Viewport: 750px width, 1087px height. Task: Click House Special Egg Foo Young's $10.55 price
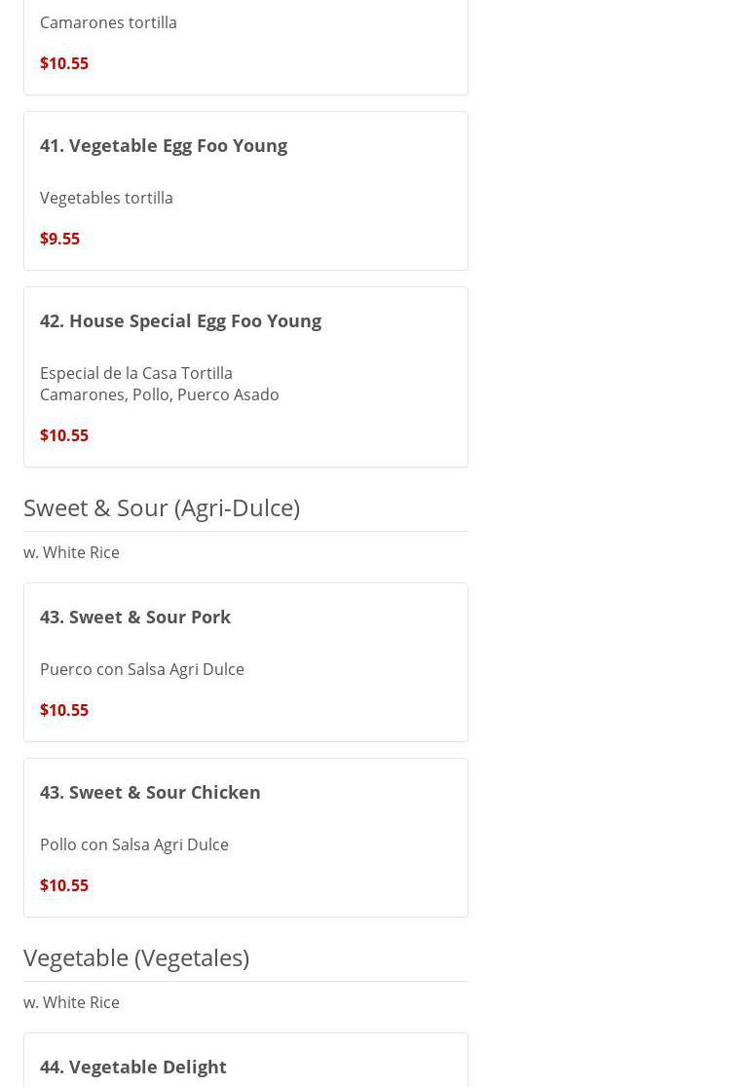tap(64, 435)
